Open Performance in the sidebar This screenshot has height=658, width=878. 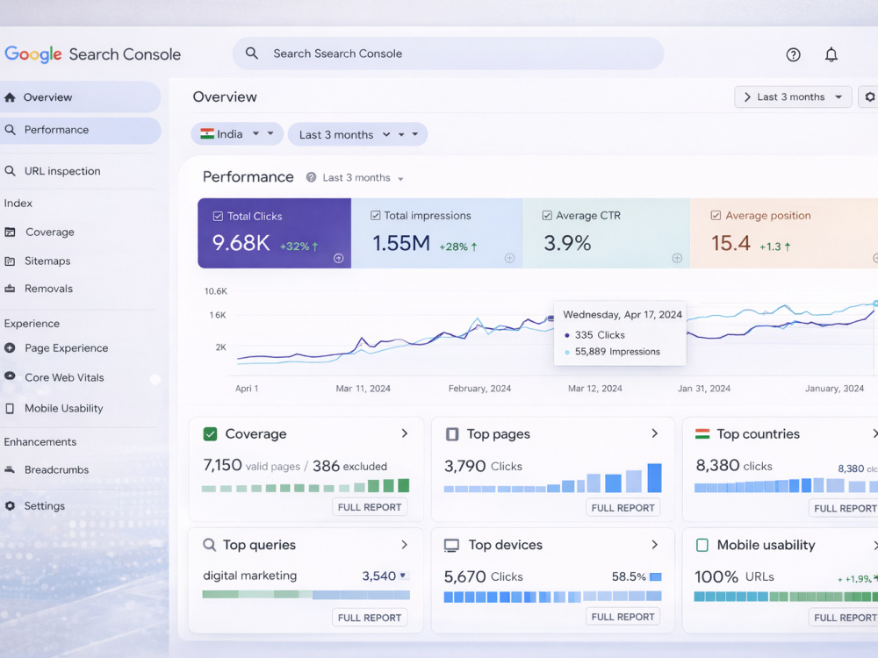pos(80,130)
